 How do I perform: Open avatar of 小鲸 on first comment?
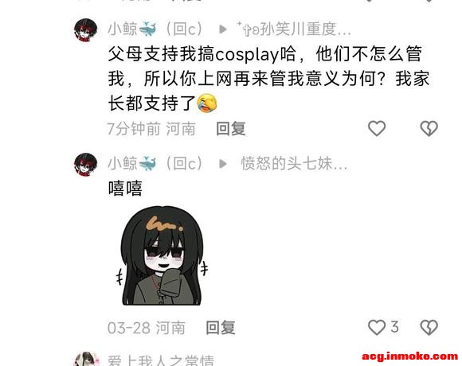(85, 29)
